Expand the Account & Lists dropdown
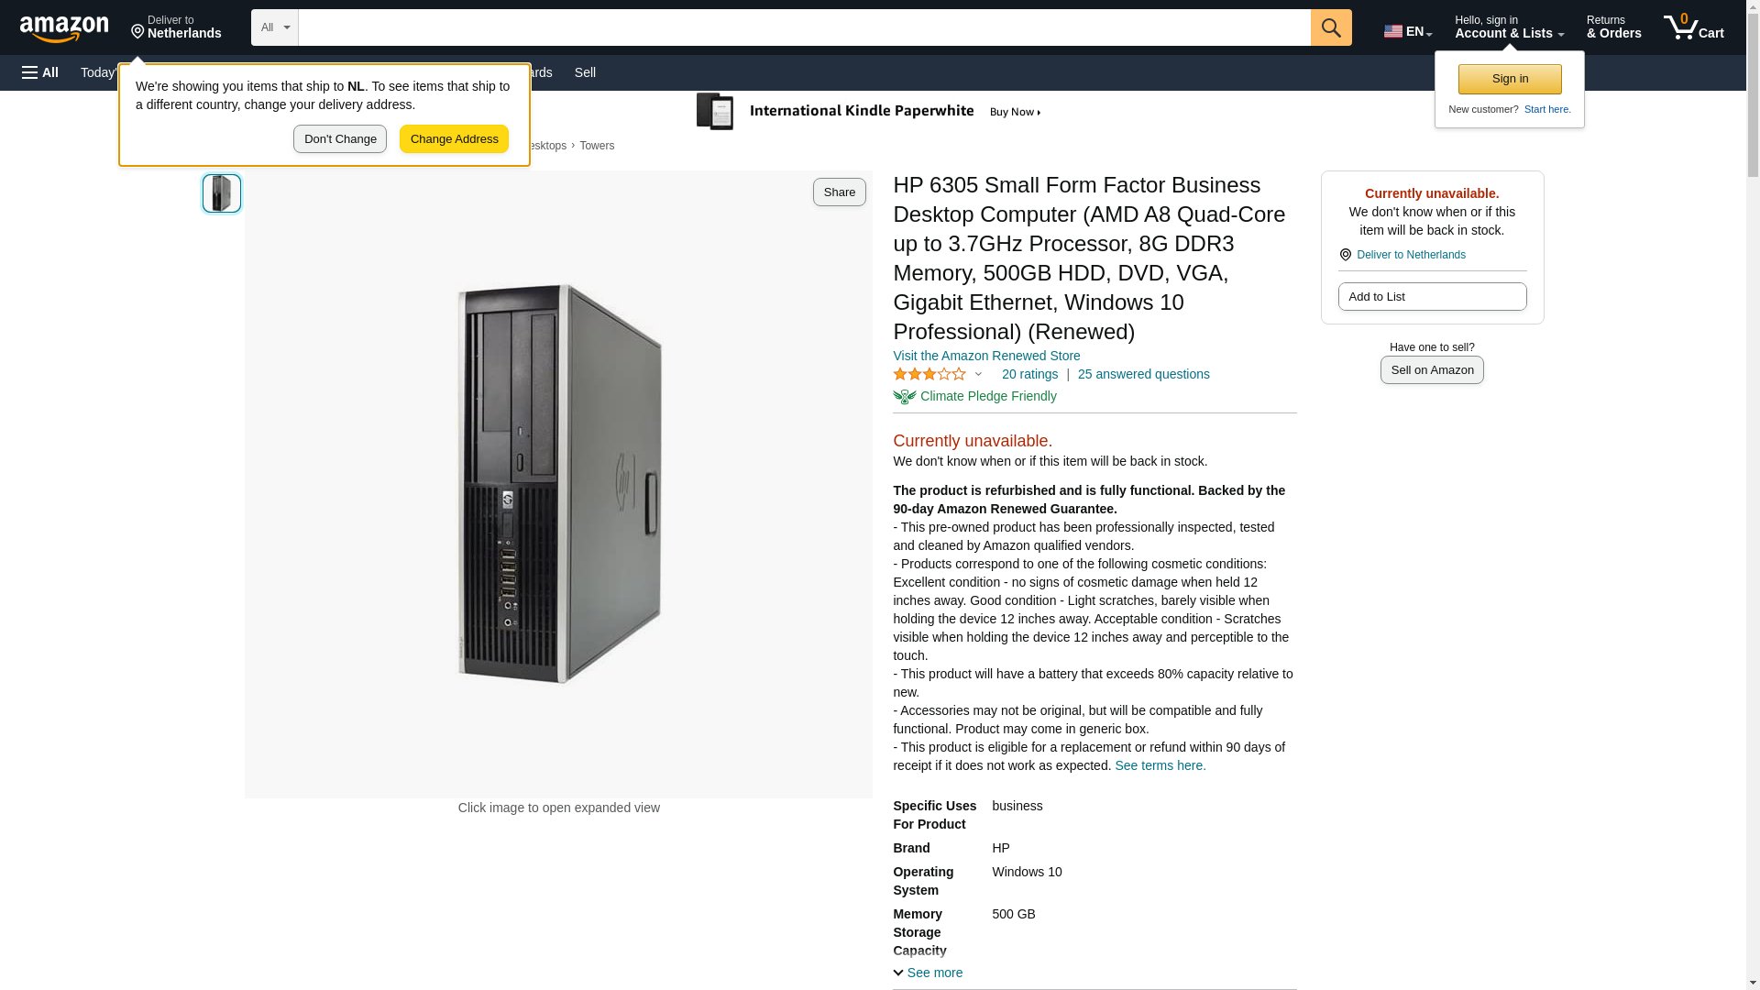The width and height of the screenshot is (1760, 990). click(x=1509, y=27)
